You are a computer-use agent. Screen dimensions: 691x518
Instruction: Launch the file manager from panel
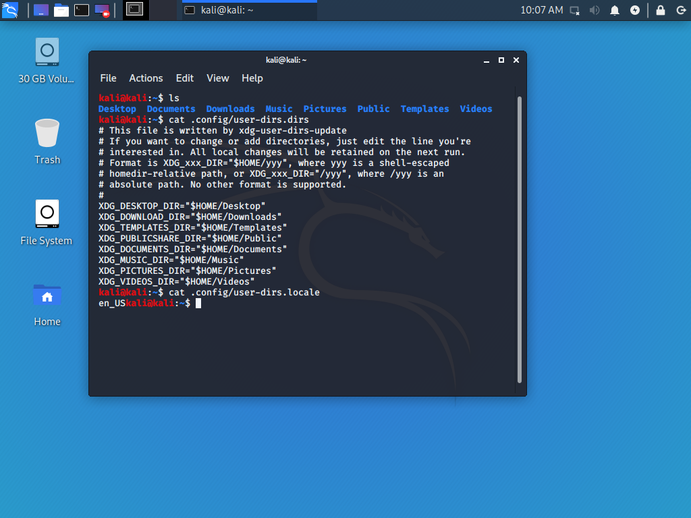[61, 10]
